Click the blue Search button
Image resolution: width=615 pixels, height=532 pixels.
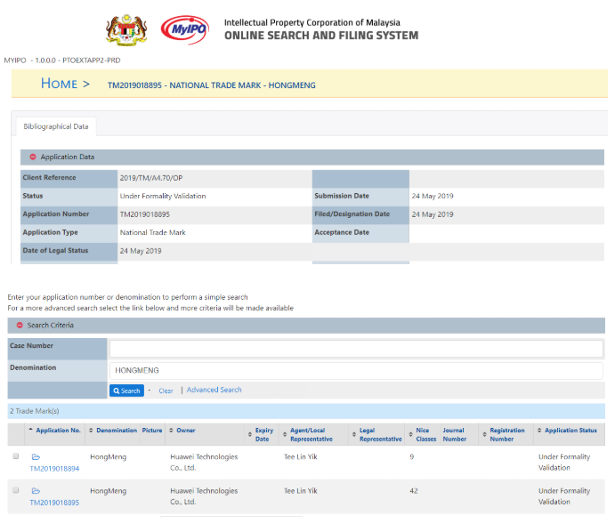pyautogui.click(x=126, y=391)
